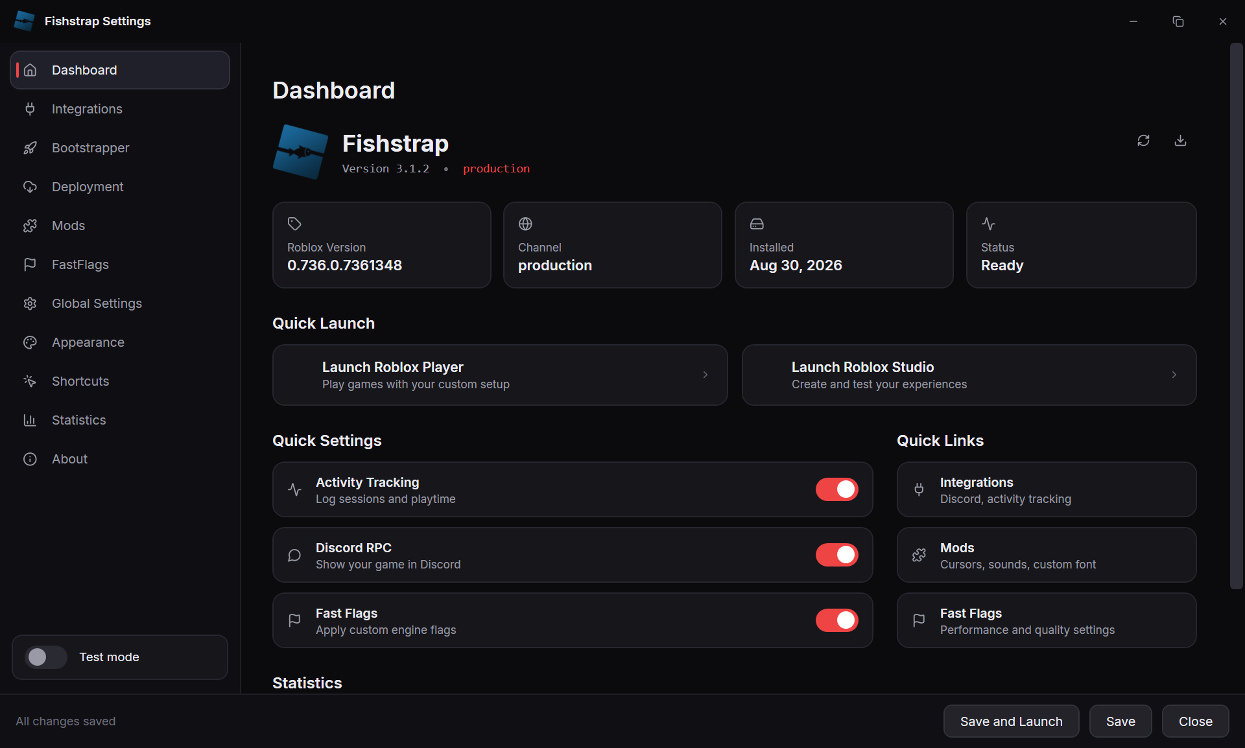Click the Status value Ready
This screenshot has height=748, width=1245.
(x=1002, y=265)
